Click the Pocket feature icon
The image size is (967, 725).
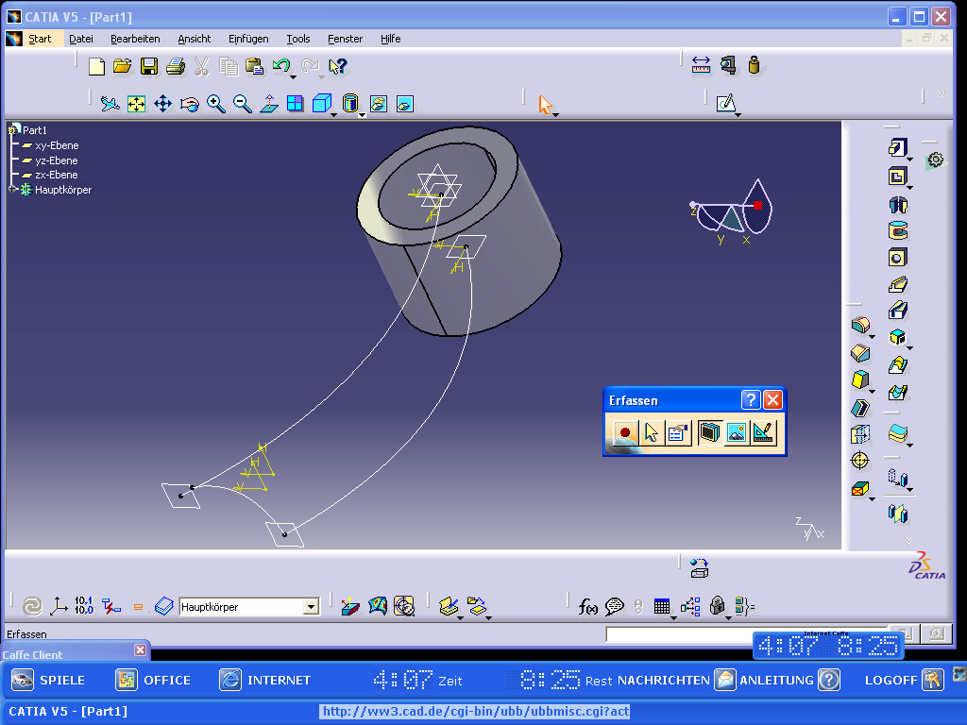897,177
